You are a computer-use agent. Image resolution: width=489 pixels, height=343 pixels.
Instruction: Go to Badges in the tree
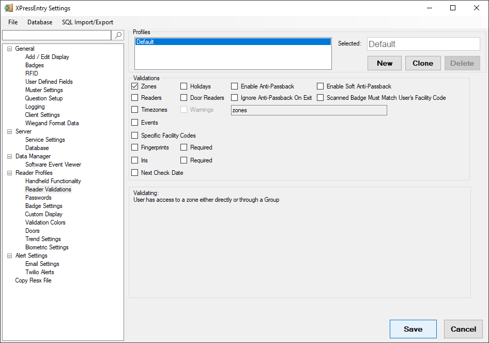click(34, 65)
